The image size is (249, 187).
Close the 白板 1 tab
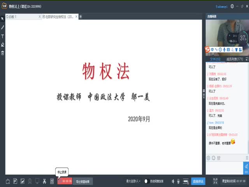40,17
